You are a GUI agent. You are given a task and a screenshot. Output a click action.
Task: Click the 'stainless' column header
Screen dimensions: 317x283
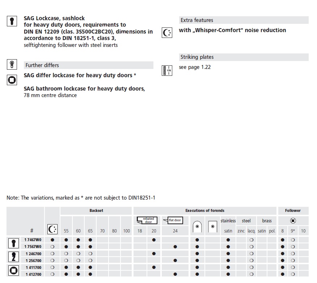(x=228, y=221)
